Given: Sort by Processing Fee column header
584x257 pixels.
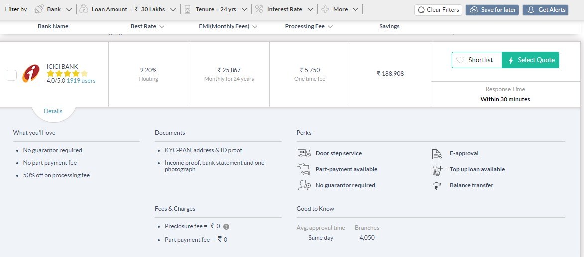Looking at the screenshot, I should click(309, 26).
